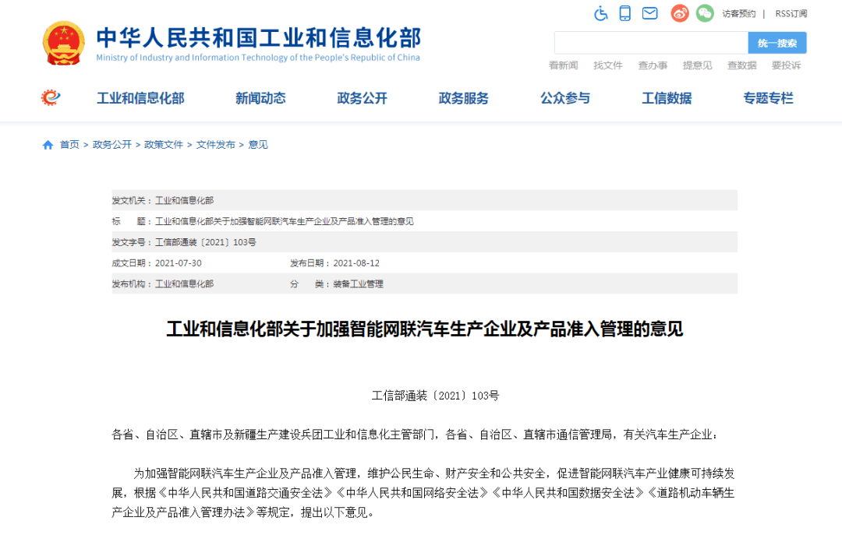
Task: Click the 要投诉 shortcut link
Action: point(786,65)
